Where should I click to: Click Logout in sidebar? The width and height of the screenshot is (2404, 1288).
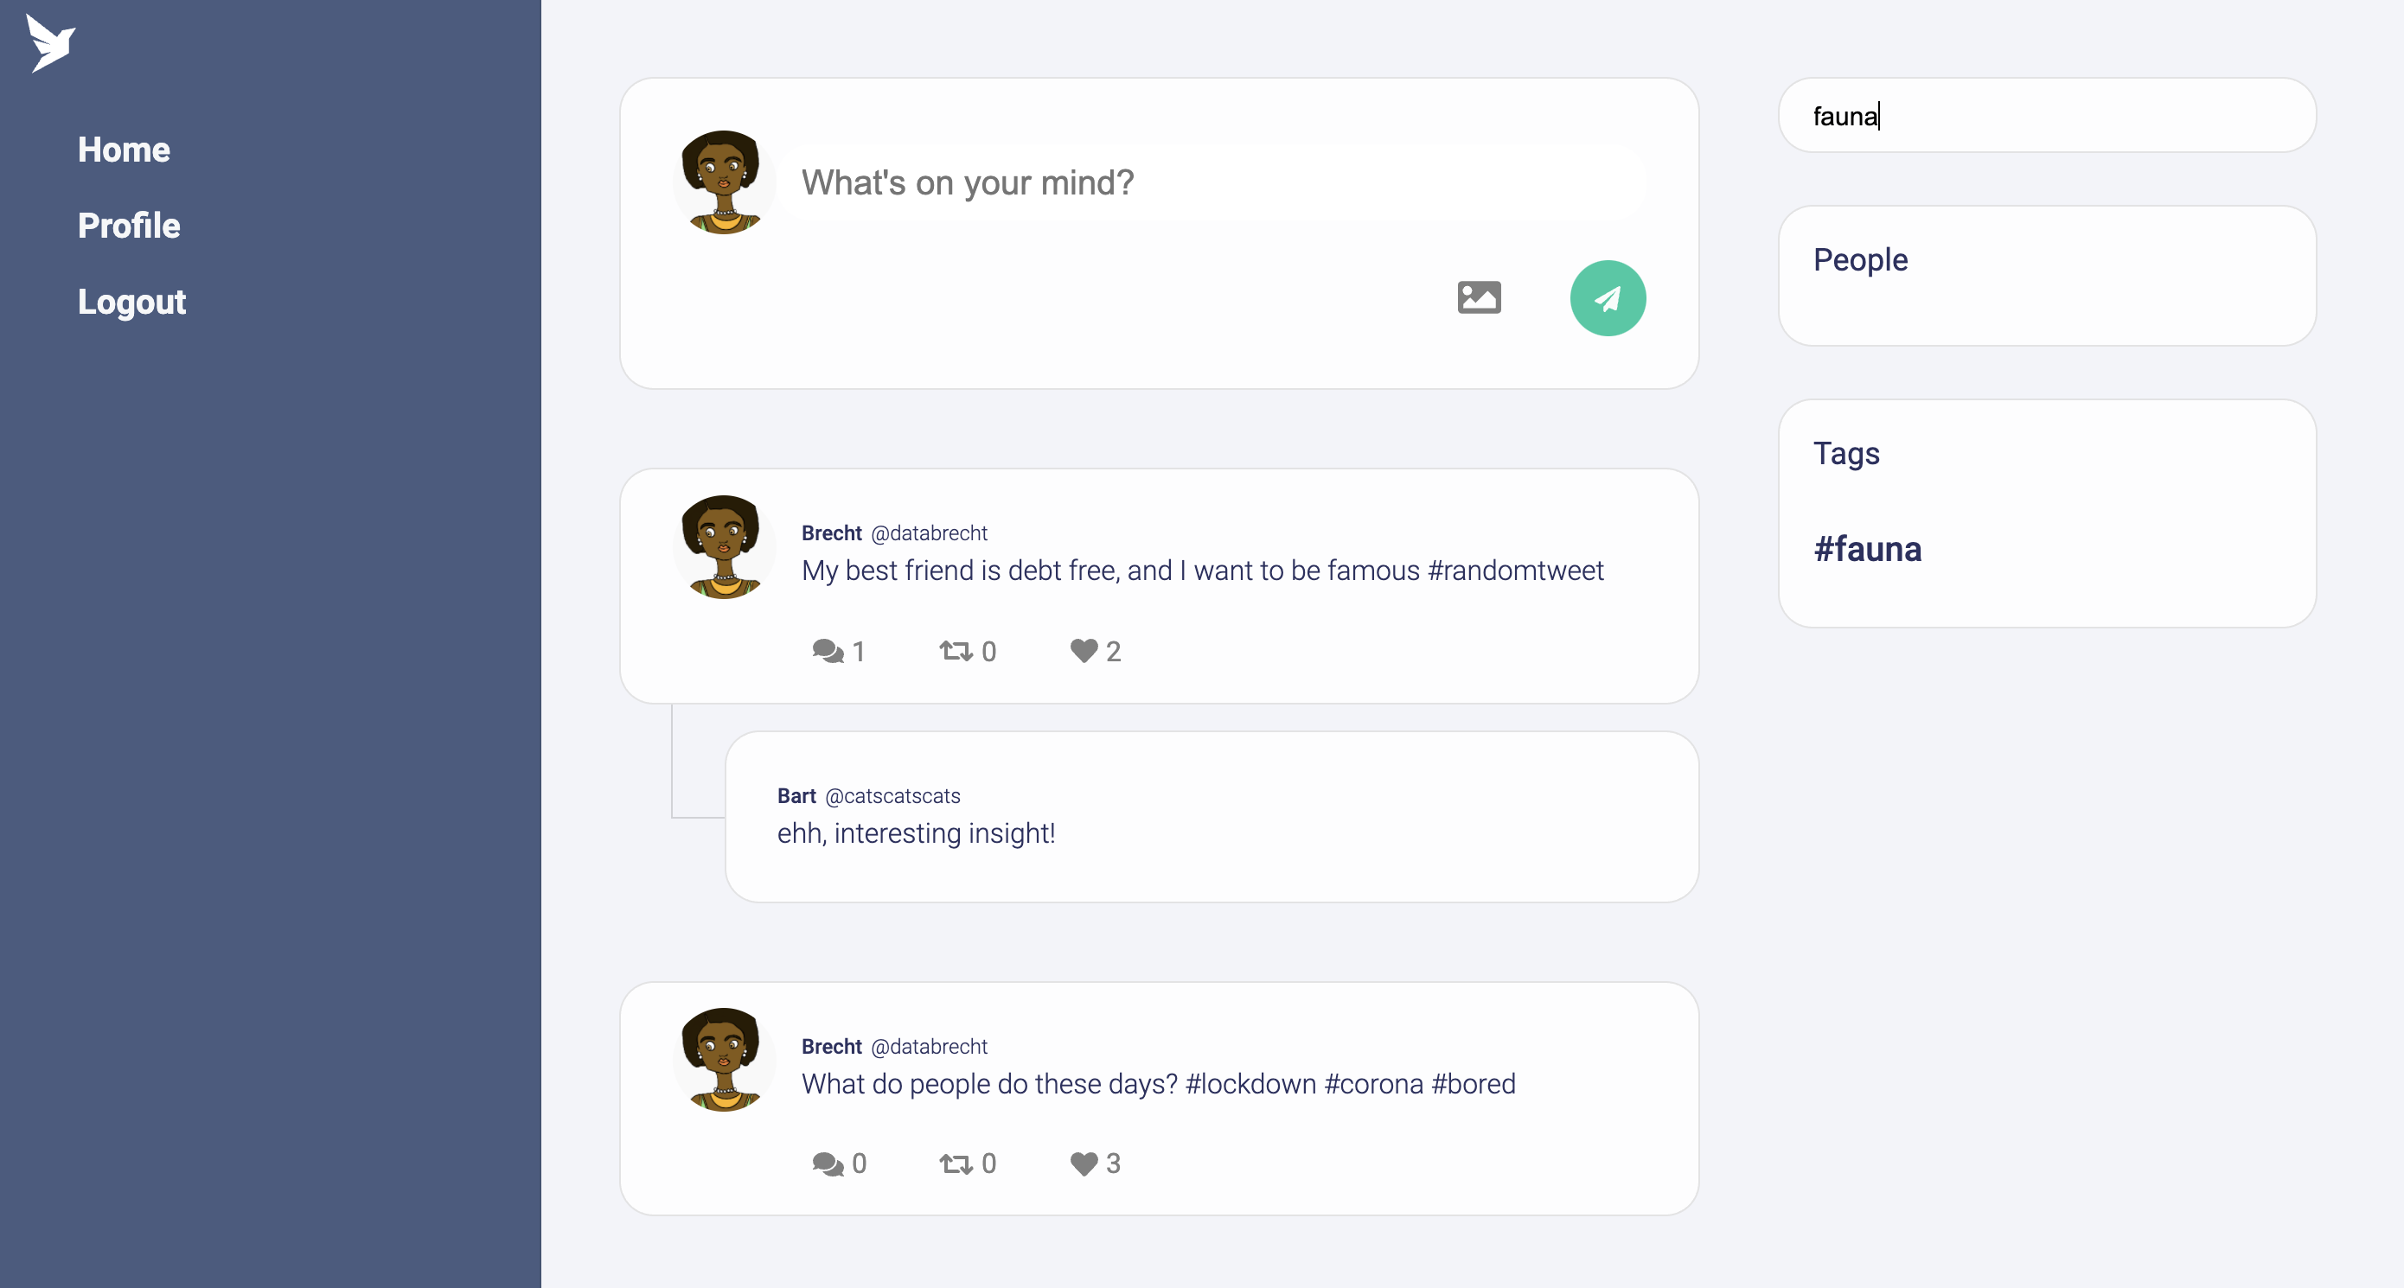tap(131, 301)
